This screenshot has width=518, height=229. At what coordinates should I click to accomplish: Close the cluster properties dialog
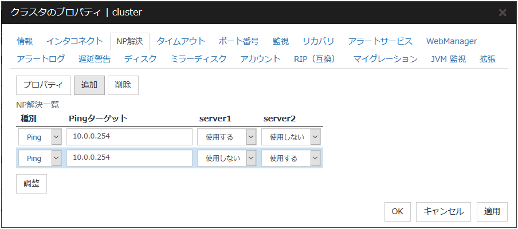(x=503, y=12)
